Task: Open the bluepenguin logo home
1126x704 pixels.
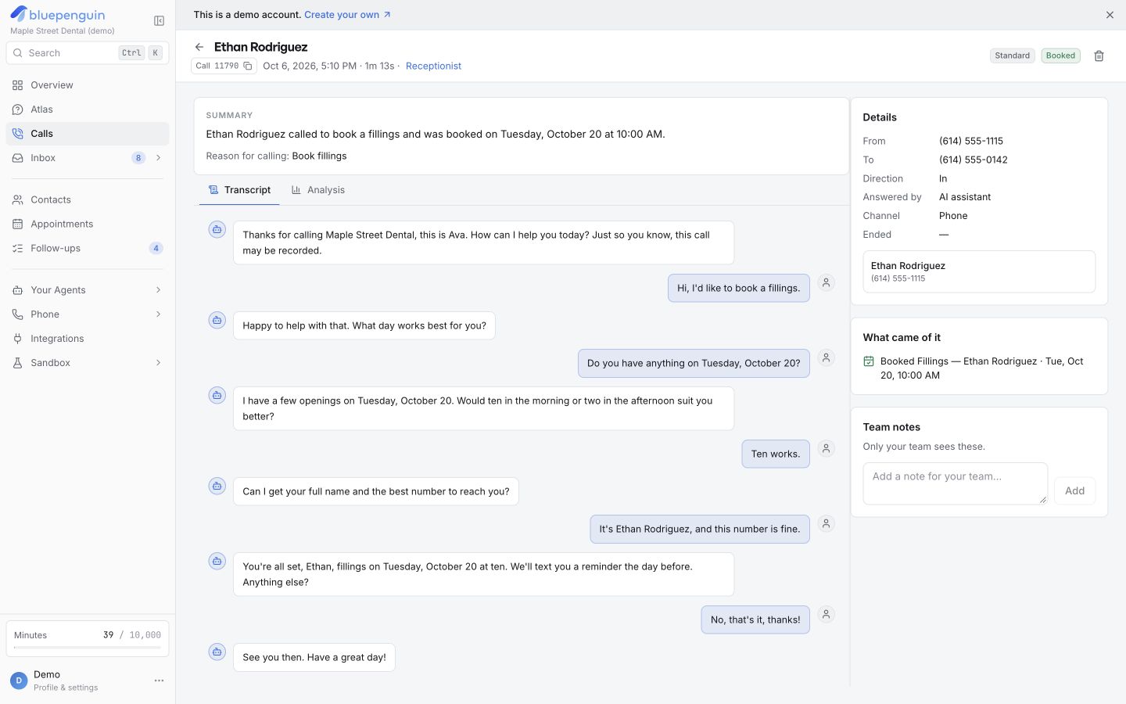Action: 58,15
